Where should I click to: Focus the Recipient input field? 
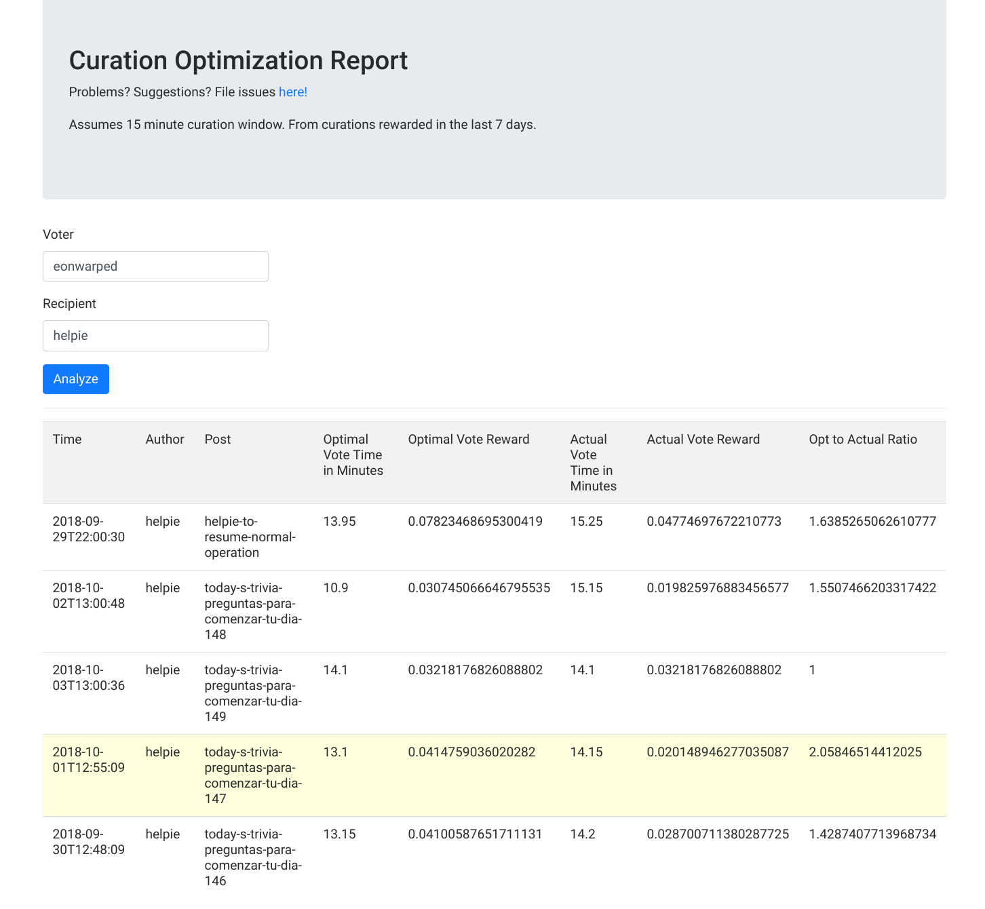coord(155,336)
